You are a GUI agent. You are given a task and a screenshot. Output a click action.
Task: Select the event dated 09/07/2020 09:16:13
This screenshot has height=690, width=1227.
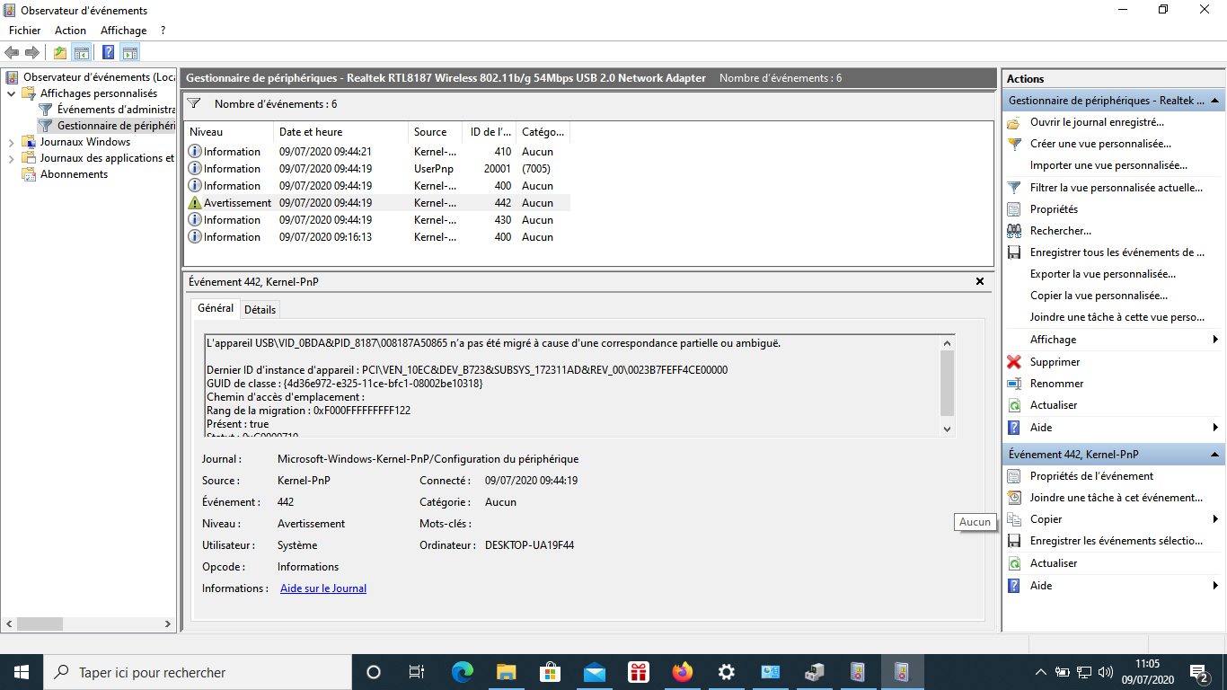(377, 237)
